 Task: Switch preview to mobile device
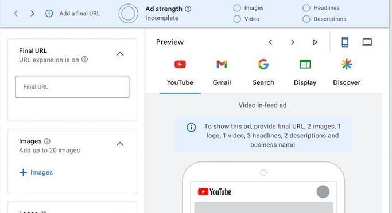[x=345, y=42]
